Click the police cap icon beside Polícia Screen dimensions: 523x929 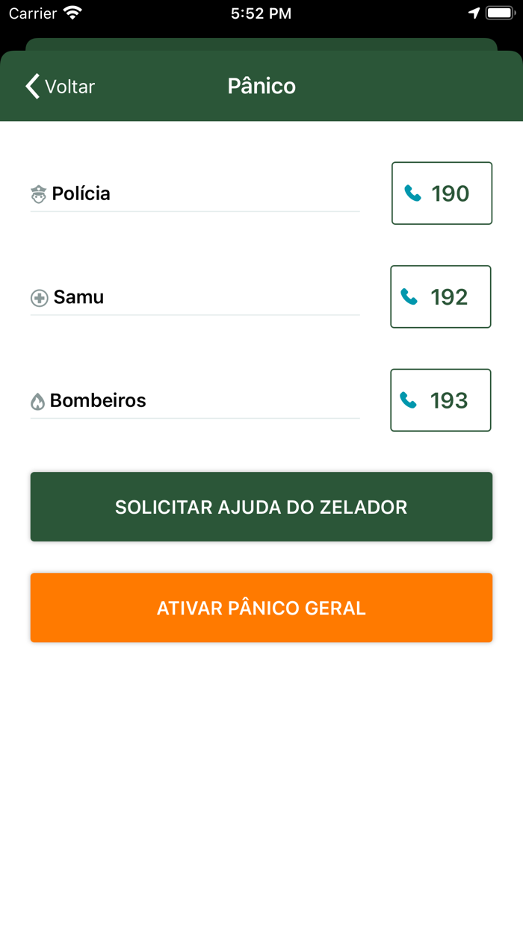(38, 193)
